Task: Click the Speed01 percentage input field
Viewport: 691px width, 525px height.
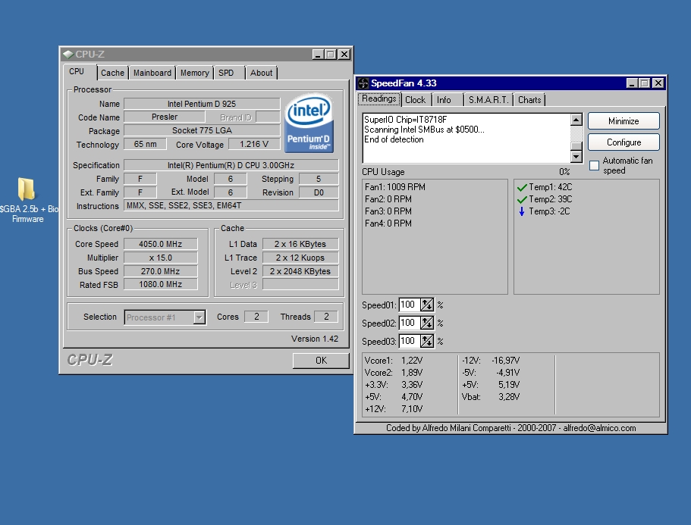Action: [408, 305]
